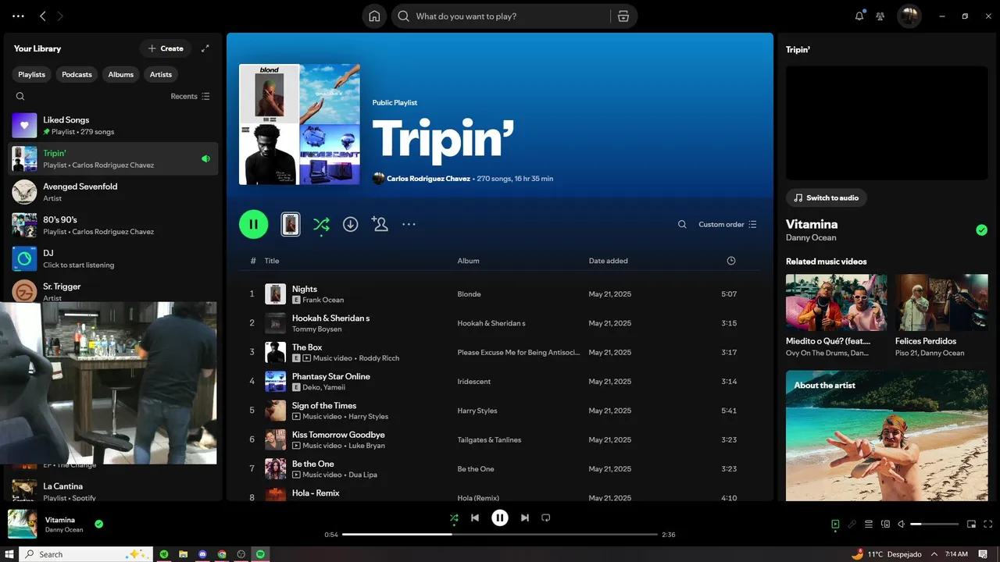Open the notifications bell (What's New)
Screen dimensions: 1000x562
859,16
